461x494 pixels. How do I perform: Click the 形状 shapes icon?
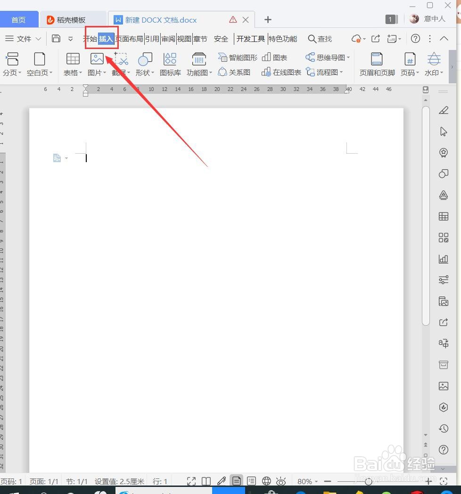pos(145,59)
